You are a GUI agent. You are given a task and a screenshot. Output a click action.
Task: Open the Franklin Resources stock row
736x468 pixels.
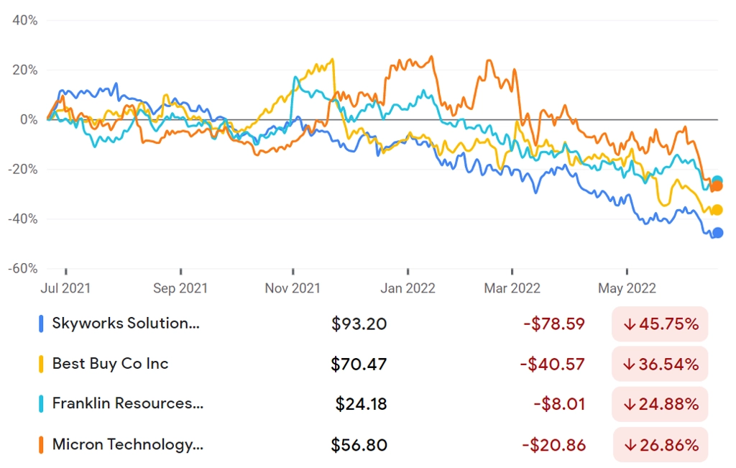click(373, 404)
